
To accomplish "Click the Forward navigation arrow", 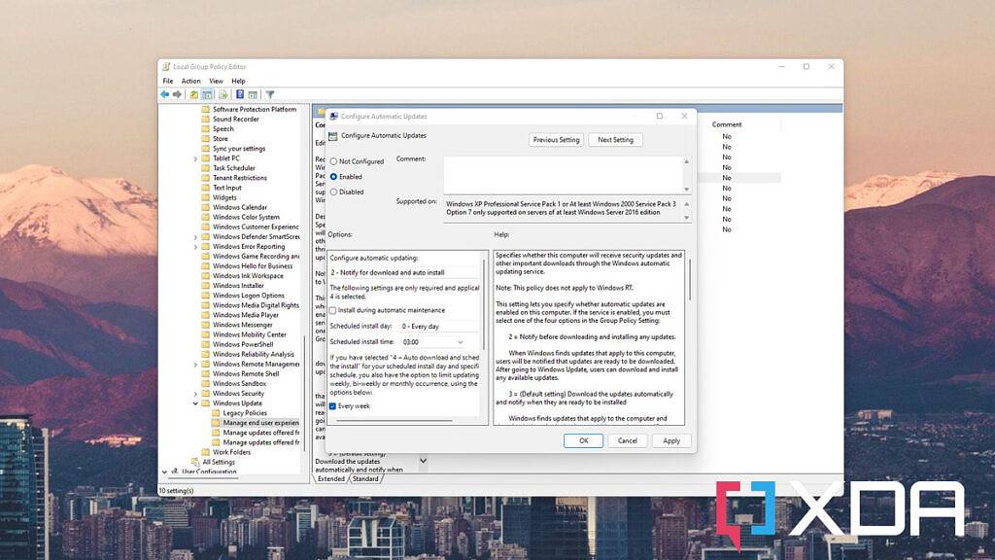I will pos(177,94).
